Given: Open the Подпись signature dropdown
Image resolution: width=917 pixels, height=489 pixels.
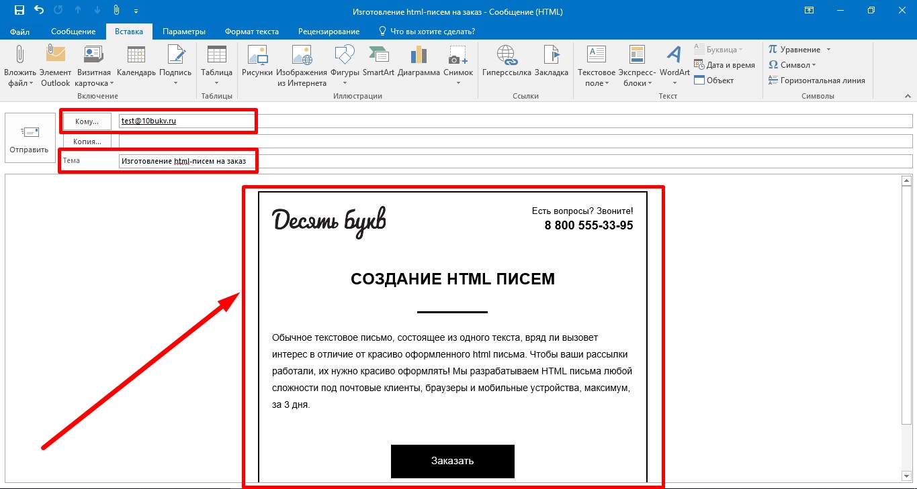Looking at the screenshot, I should click(175, 65).
